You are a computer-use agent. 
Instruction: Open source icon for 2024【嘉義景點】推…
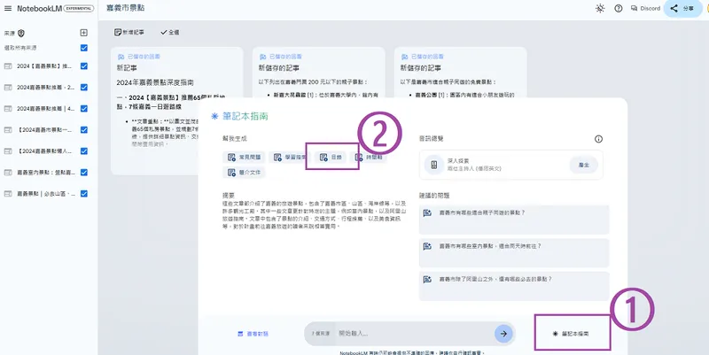pyautogui.click(x=8, y=66)
